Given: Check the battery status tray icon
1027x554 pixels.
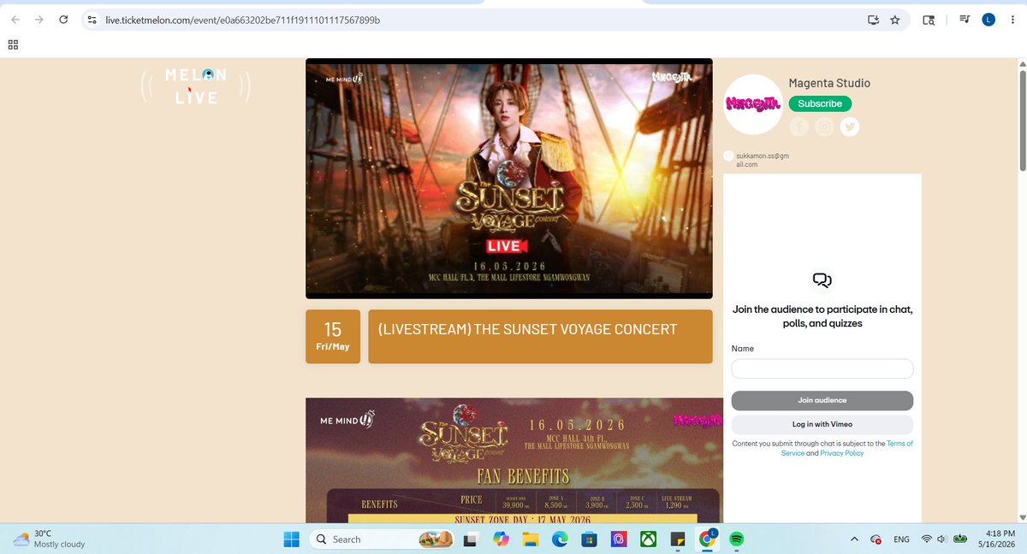Looking at the screenshot, I should pos(961,539).
